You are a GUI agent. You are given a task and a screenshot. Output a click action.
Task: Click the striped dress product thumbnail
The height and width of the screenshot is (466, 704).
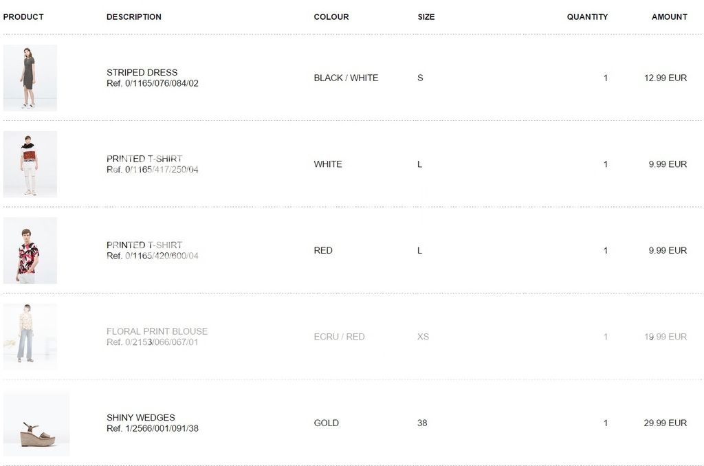[30, 78]
